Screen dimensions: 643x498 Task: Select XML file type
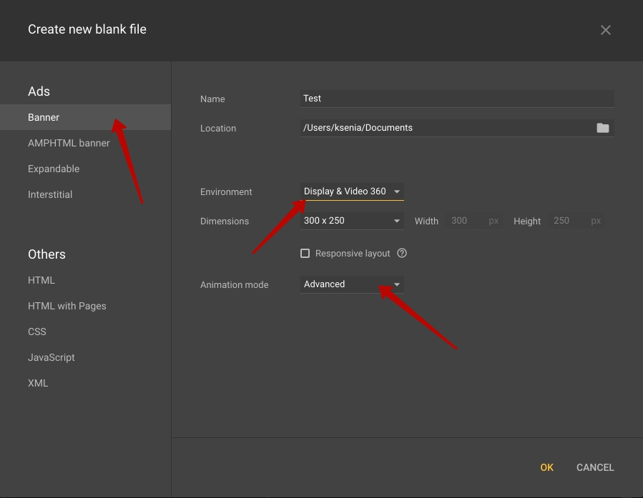tap(38, 383)
